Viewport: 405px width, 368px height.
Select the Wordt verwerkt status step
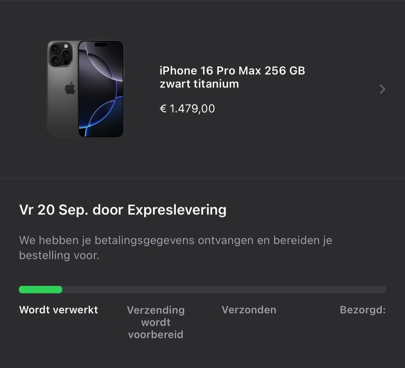click(x=59, y=310)
